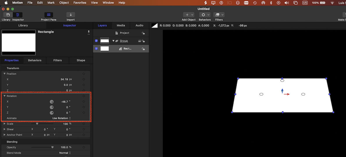Click the Position Y value 0.0
Viewport: 346px width, 157px height.
(66, 85)
